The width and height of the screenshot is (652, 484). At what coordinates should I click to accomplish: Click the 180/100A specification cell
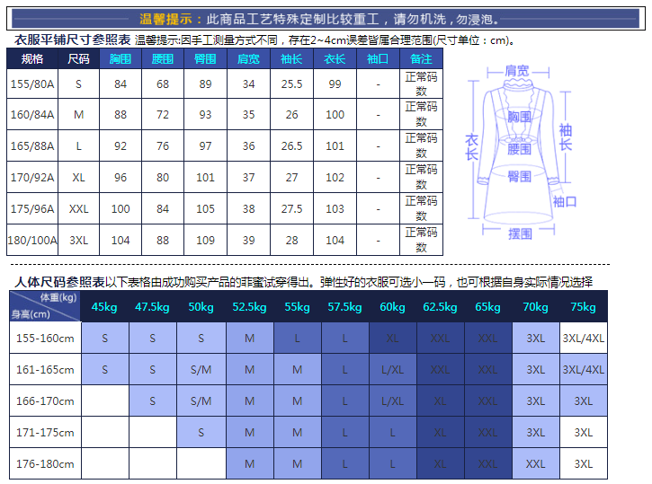32,241
